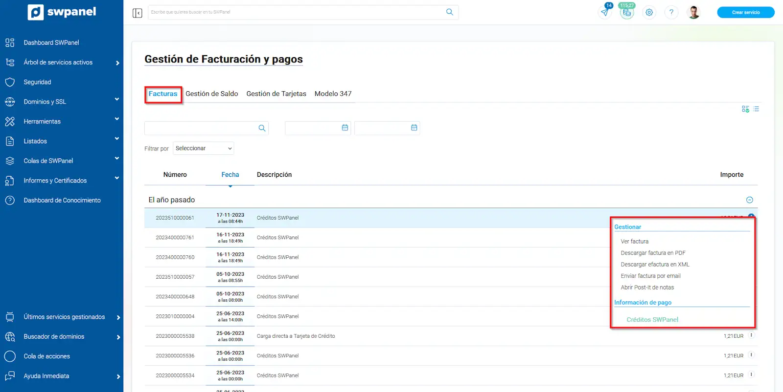This screenshot has height=392, width=783.
Task: Expand Colas de SWPanel chevron
Action: tap(117, 159)
